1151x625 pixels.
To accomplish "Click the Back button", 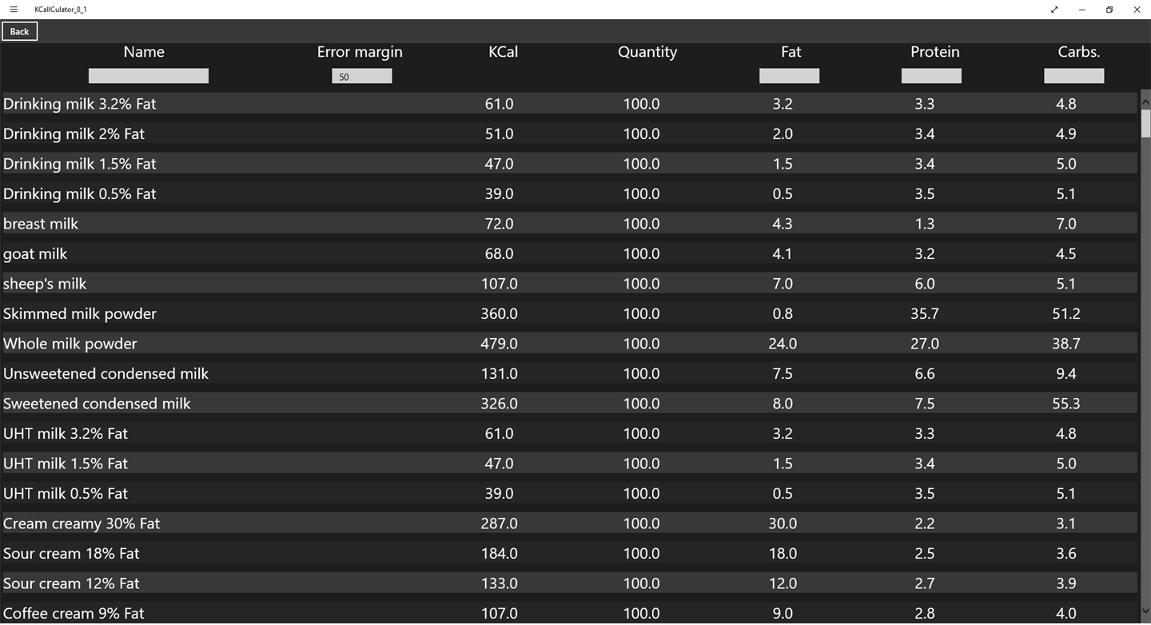I will [x=20, y=32].
